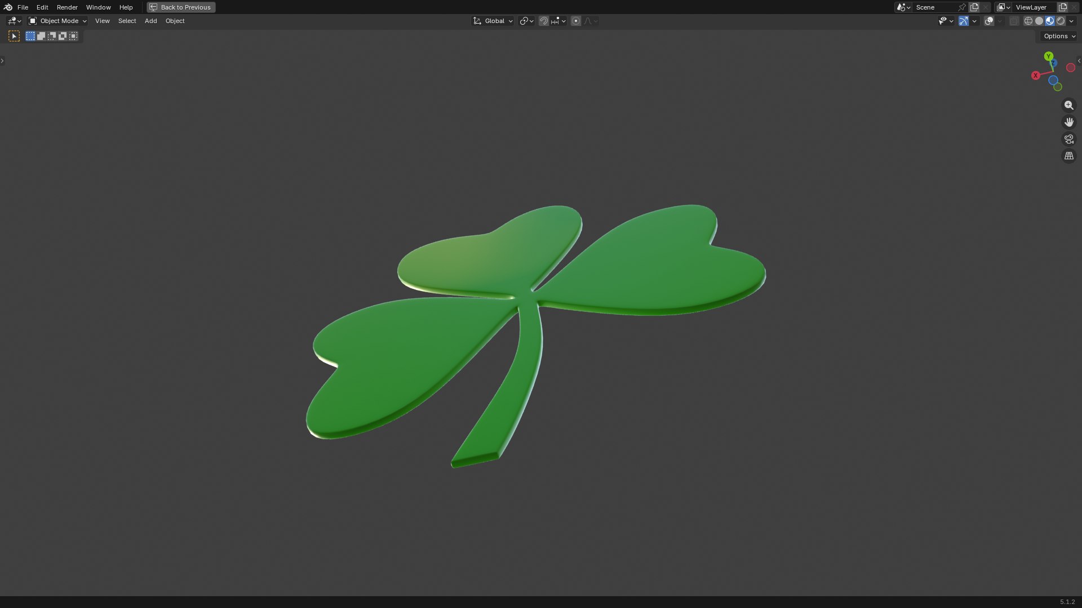Image resolution: width=1082 pixels, height=608 pixels.
Task: Open the scene browse dropdown icon
Action: 903,7
